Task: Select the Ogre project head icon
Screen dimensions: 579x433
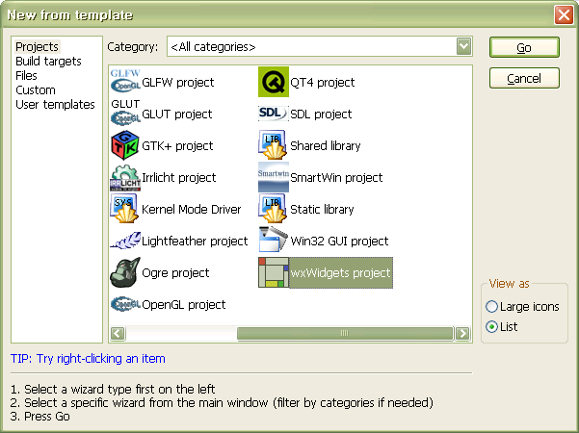Action: pyautogui.click(x=125, y=272)
